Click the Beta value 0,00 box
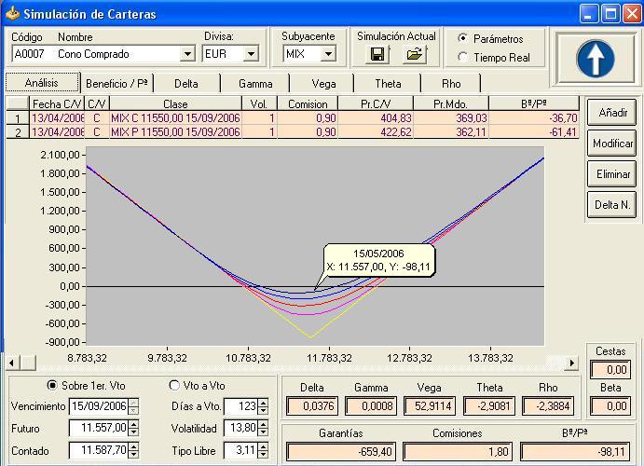 pos(610,406)
